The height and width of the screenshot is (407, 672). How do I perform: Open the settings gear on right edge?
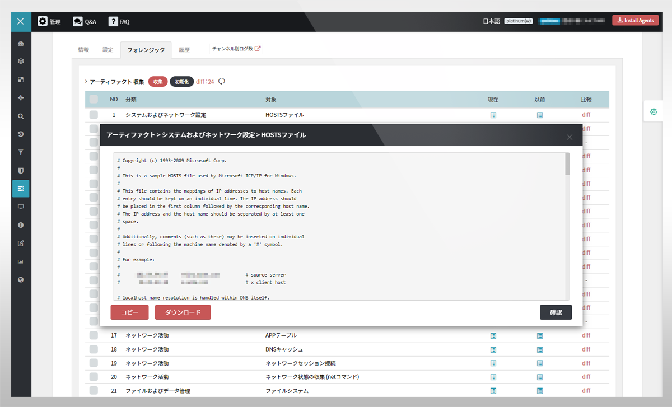tap(654, 112)
